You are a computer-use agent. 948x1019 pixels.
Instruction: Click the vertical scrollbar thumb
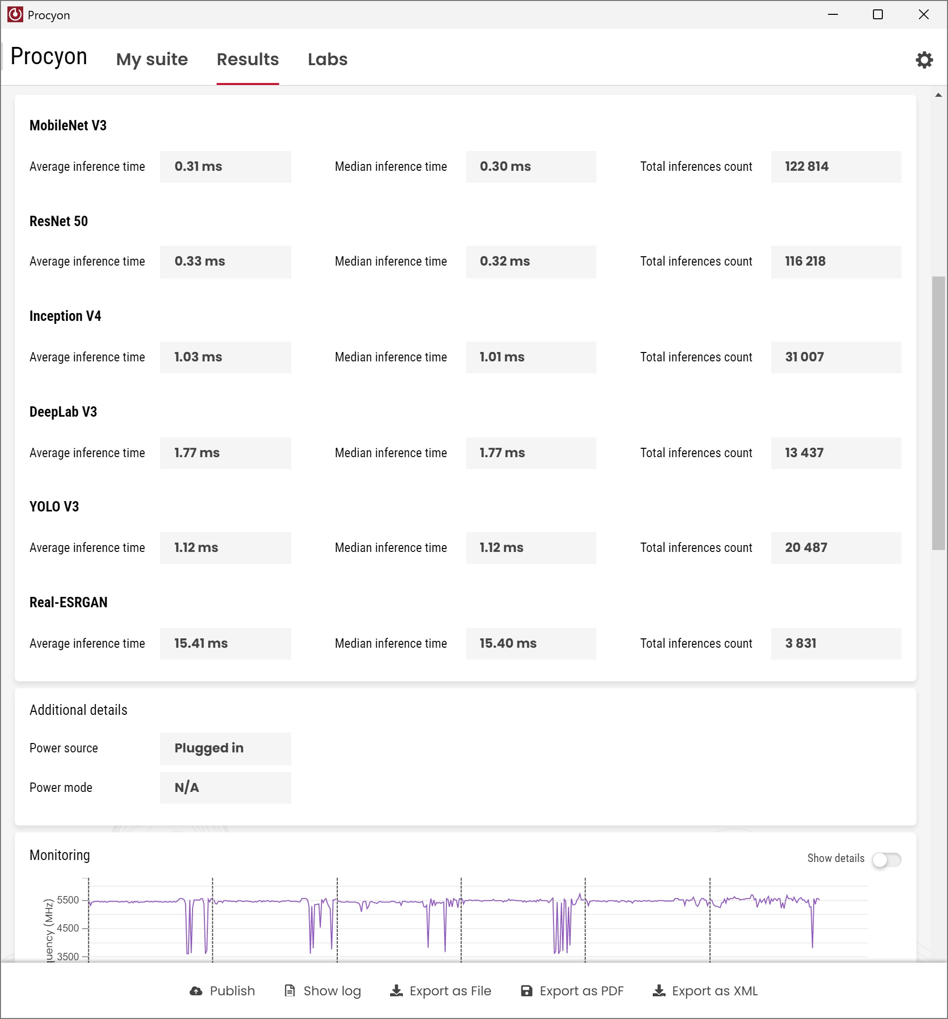(x=938, y=413)
